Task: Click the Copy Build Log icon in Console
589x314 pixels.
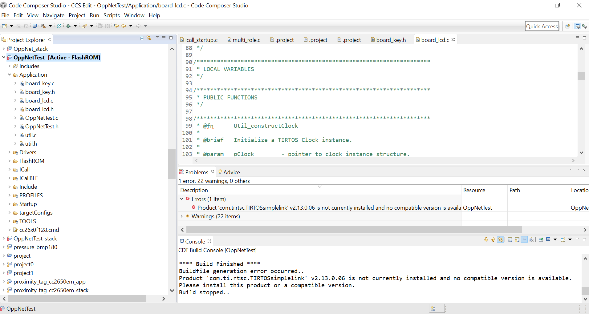Action: (510, 240)
